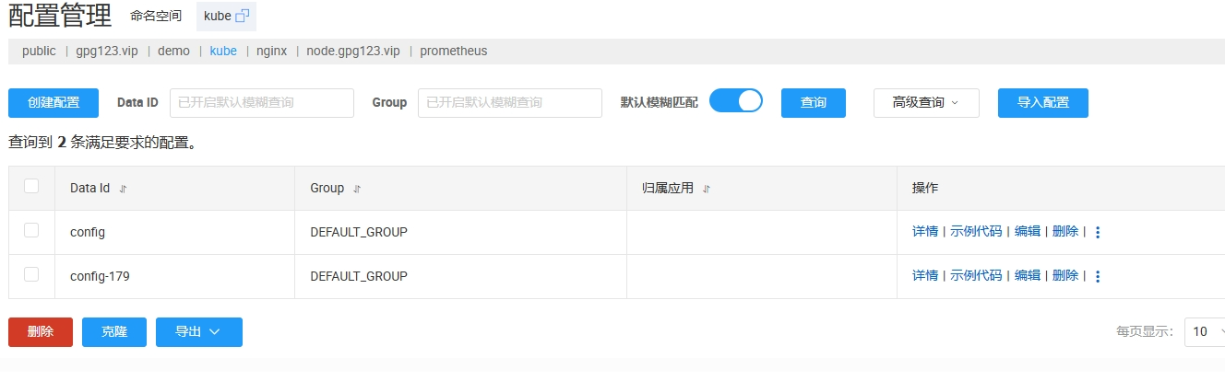Screen dimensions: 1225x381
Task: Click the 归属应用 column sort icon
Action: [x=707, y=189]
